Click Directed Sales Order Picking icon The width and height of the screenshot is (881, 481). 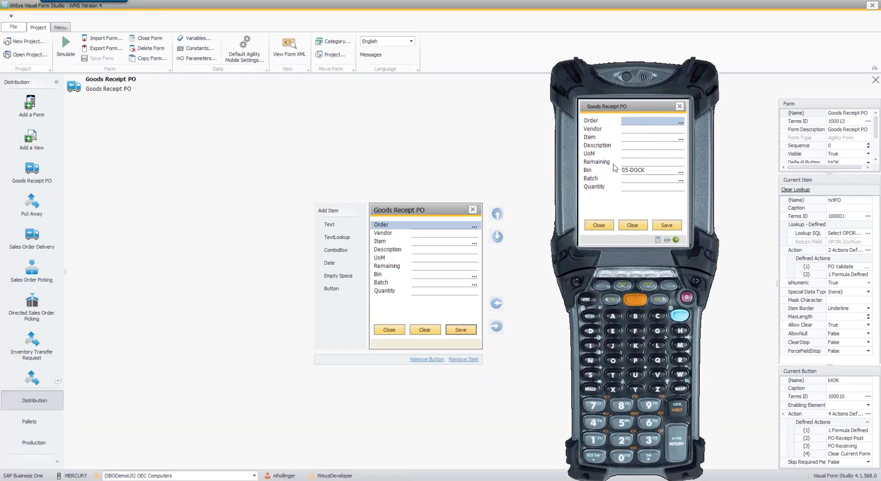tap(32, 301)
